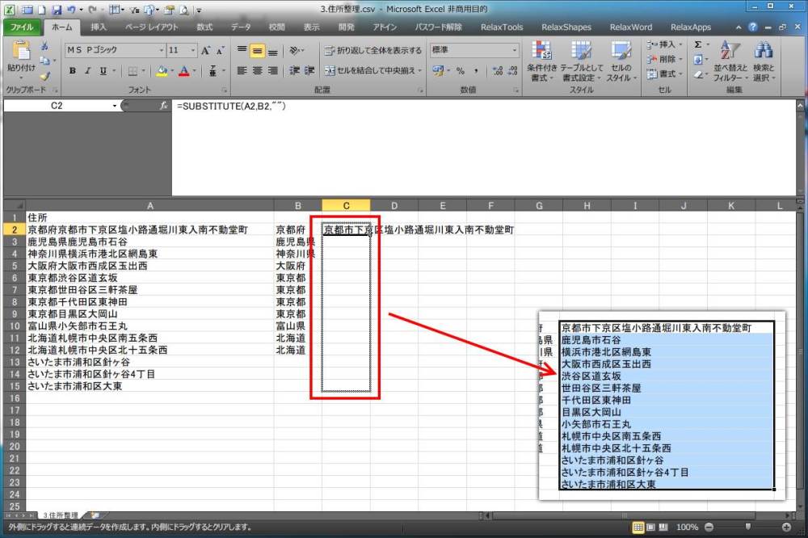Screen dimensions: 808x538
Task: Click Merge and Center (セルを結合して中央揃え) button
Action: 373,71
